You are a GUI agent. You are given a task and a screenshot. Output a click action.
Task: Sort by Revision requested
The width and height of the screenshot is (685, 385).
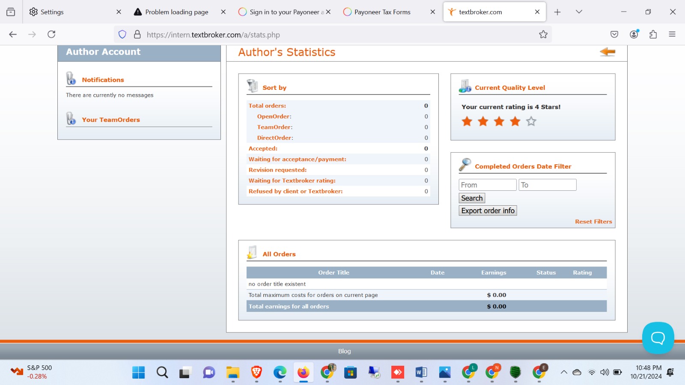[277, 170]
